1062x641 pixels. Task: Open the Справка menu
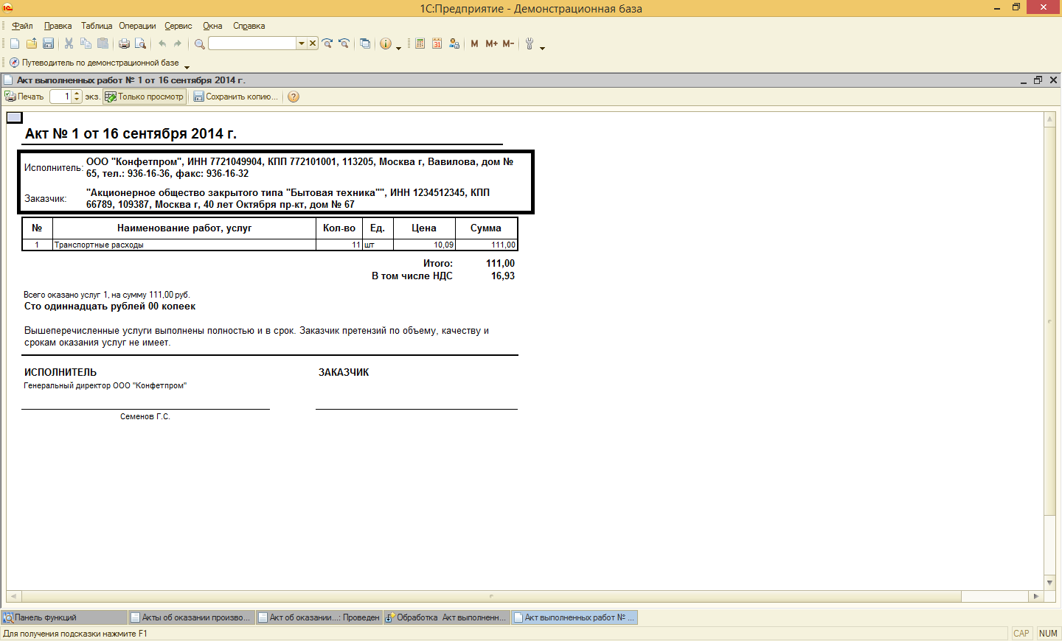click(249, 26)
